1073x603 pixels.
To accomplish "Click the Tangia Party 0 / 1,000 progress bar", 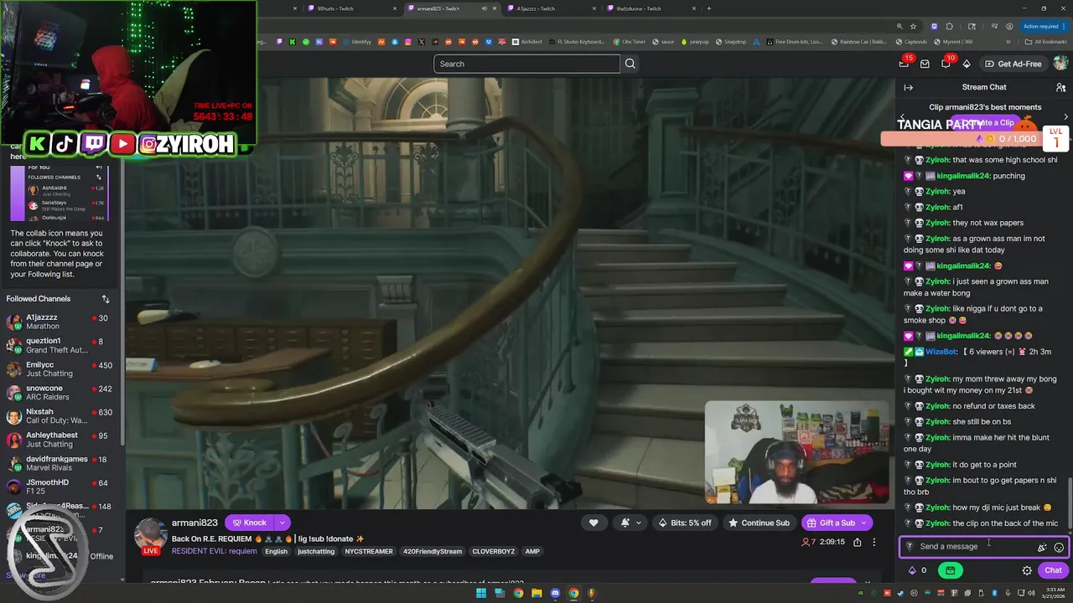I will [x=961, y=138].
